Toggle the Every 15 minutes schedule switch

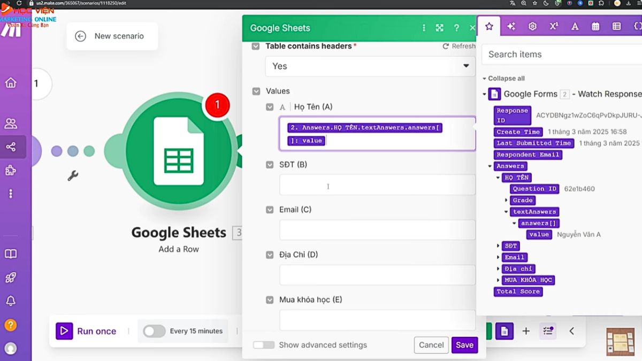click(x=154, y=331)
